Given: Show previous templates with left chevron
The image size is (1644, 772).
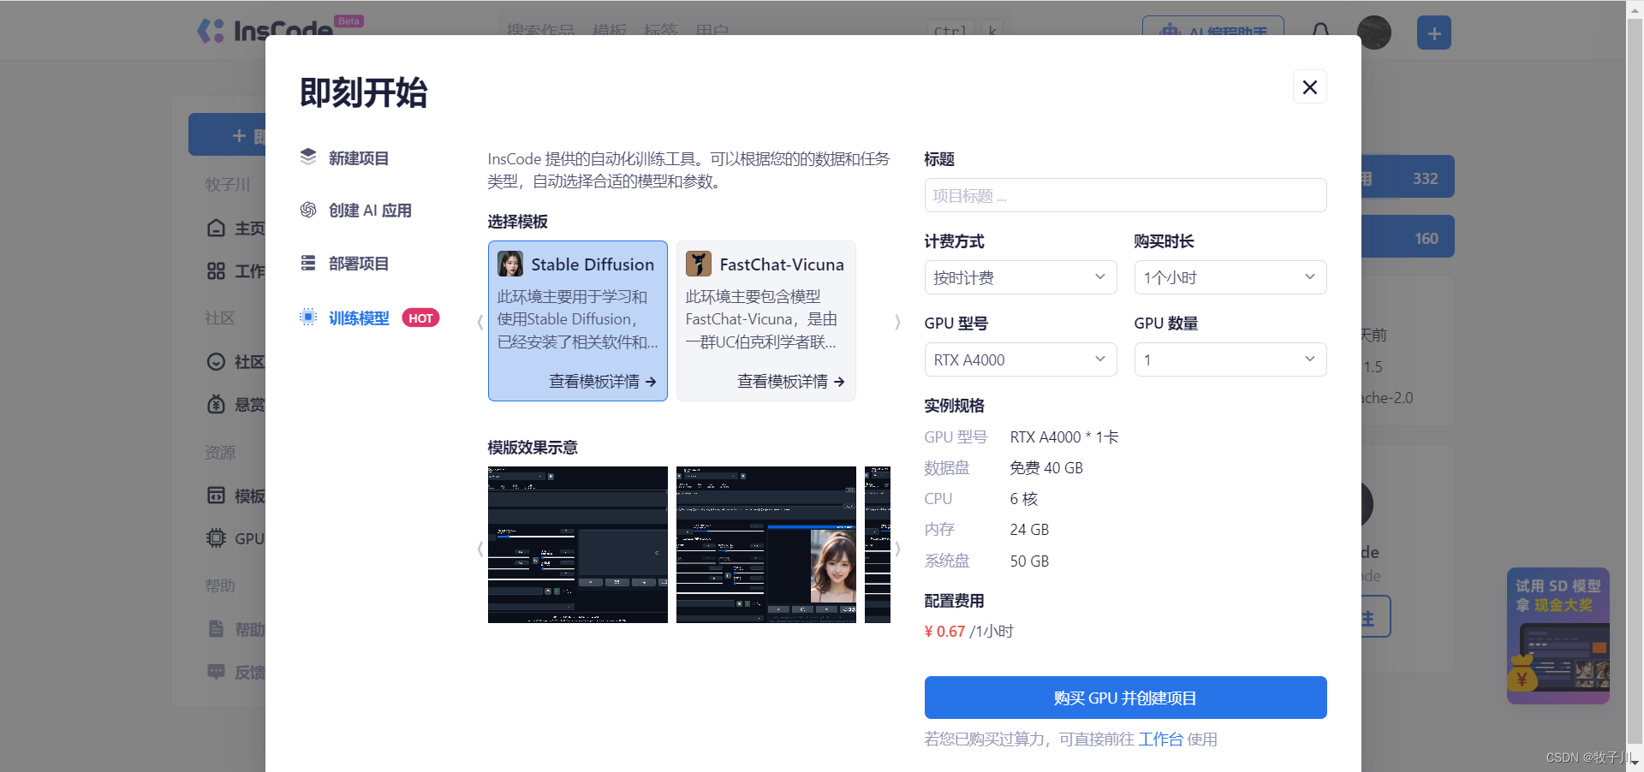Looking at the screenshot, I should (479, 322).
